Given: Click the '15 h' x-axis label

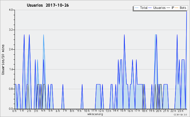Looking at the screenshot, I should [x=123, y=111].
